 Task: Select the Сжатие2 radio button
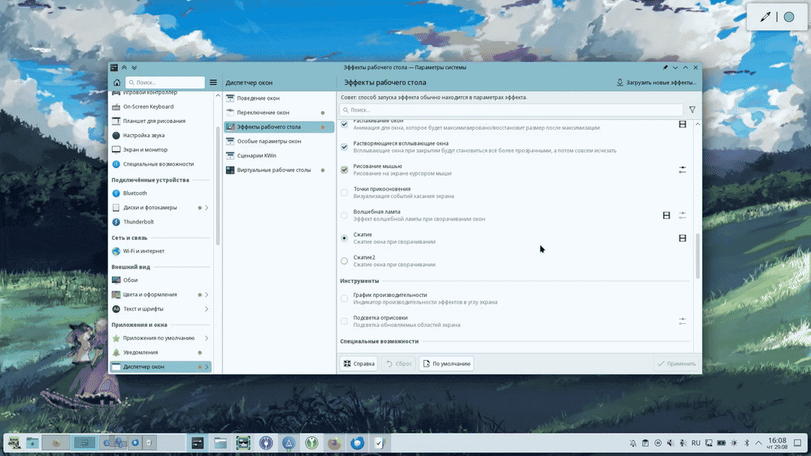(344, 261)
